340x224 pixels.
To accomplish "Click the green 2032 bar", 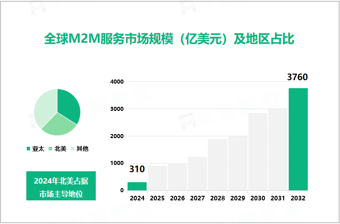I will (298, 139).
